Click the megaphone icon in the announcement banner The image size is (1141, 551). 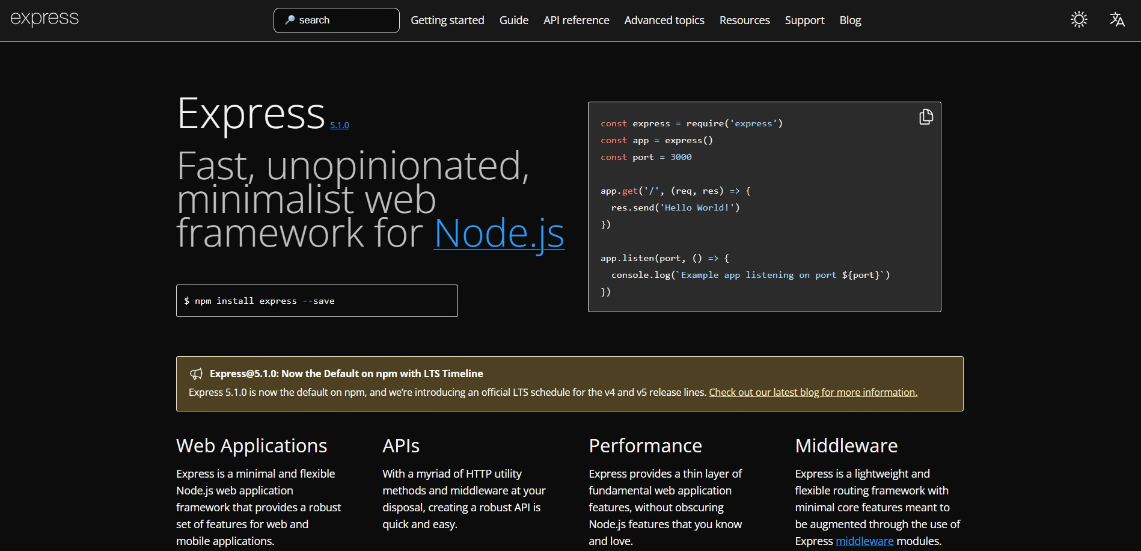click(197, 374)
